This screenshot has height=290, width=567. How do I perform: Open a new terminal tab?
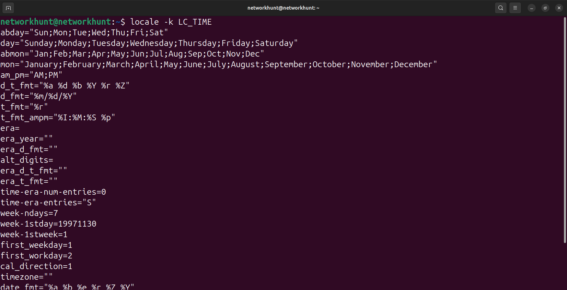8,8
